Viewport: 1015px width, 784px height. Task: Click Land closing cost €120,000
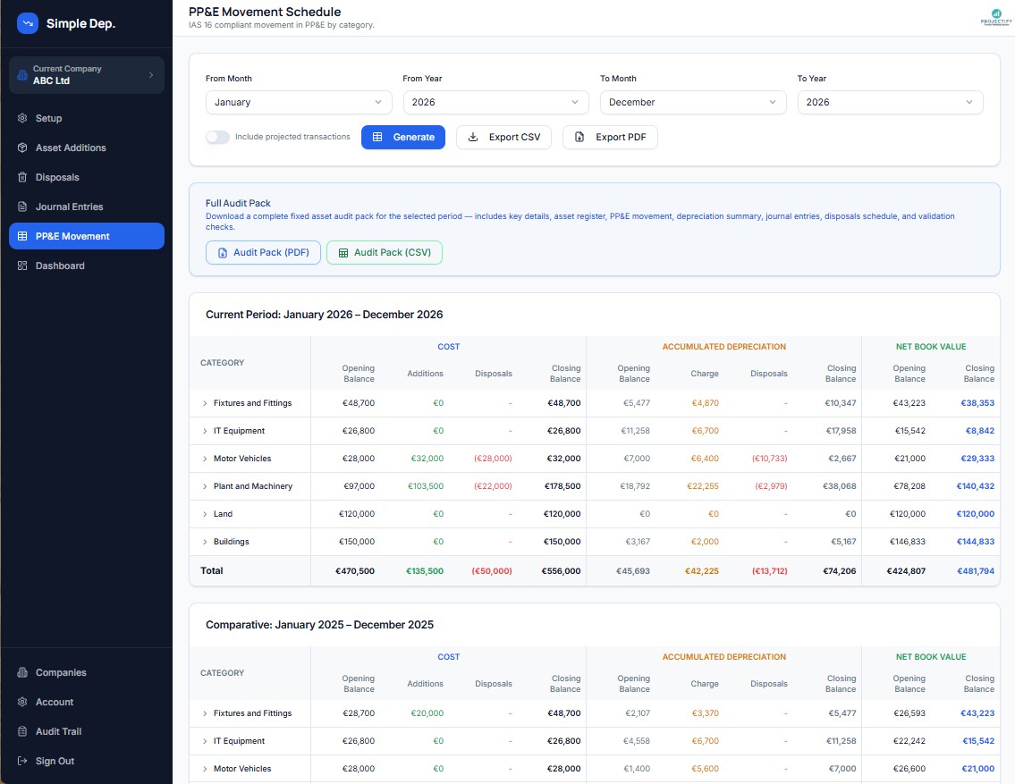(562, 514)
